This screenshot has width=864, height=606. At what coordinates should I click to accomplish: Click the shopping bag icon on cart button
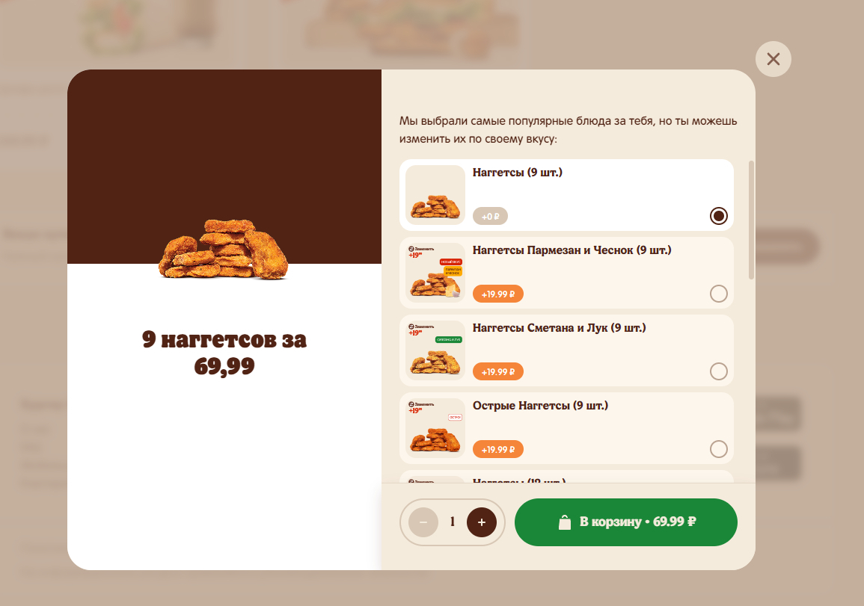(x=565, y=522)
